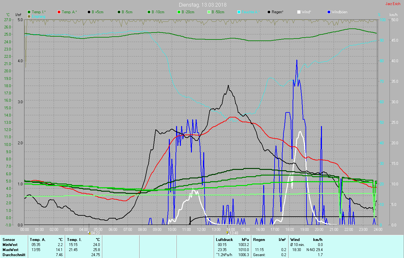Click the chart title Dienstag, 13.03.2018

point(202,5)
